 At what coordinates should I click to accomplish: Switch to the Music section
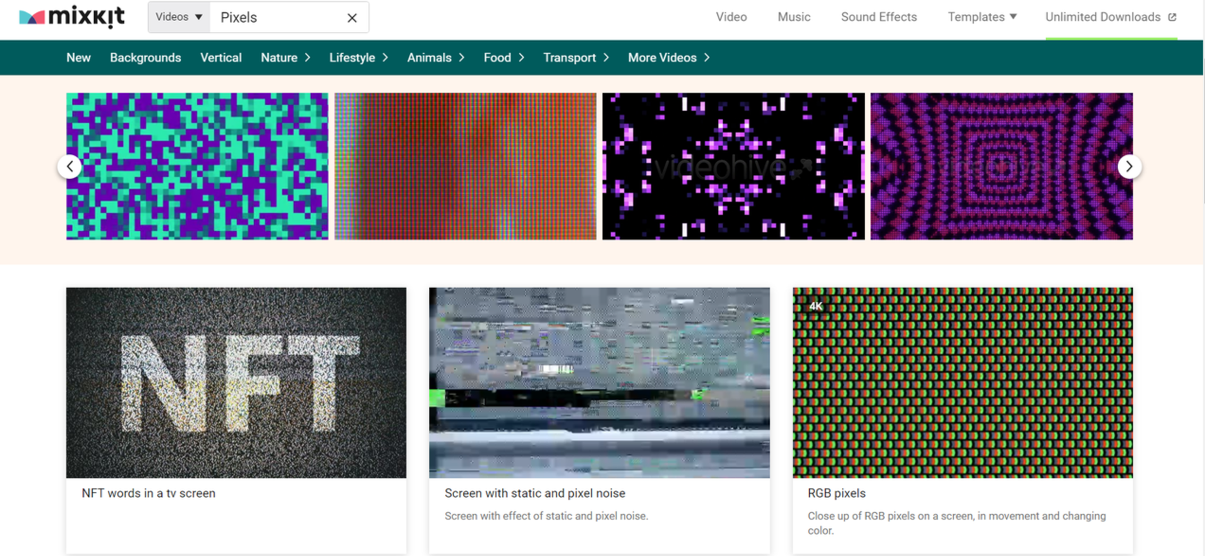click(793, 17)
